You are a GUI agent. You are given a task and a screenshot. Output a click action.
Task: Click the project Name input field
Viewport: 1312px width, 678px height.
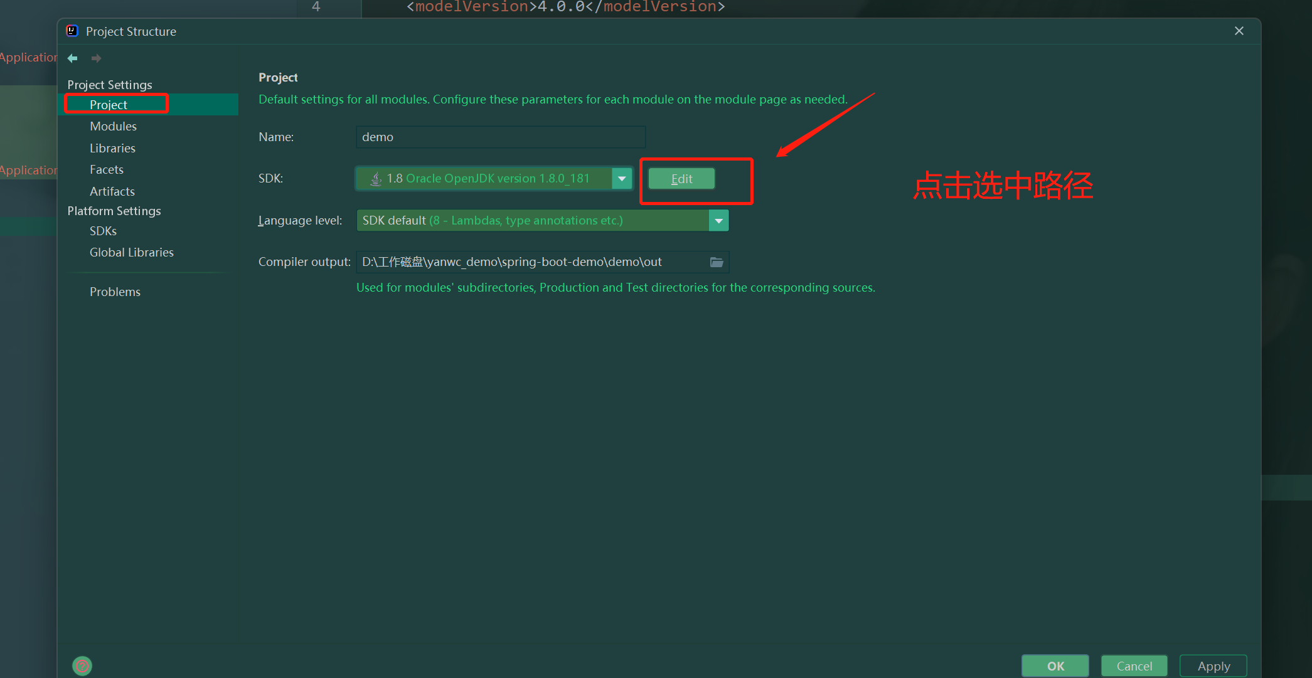pos(500,137)
